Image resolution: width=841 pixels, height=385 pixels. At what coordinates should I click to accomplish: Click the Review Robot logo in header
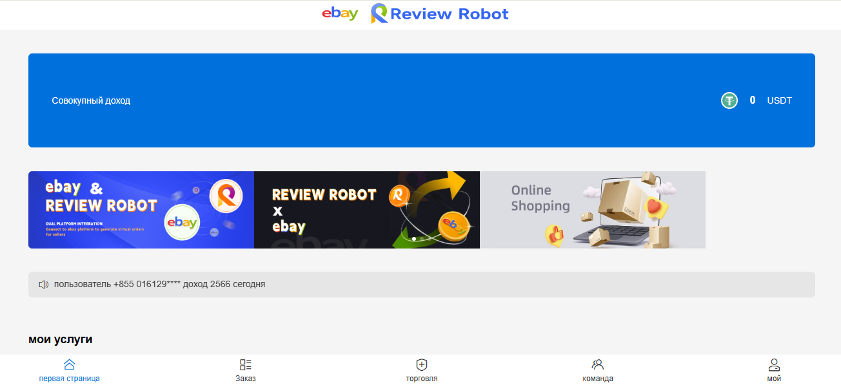click(x=440, y=14)
